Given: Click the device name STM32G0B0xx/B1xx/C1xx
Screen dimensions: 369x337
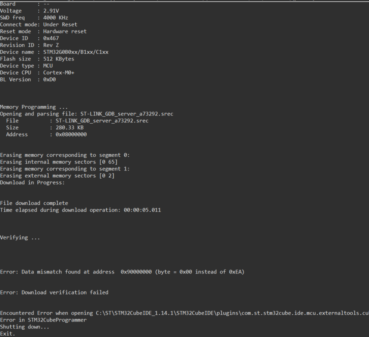Looking at the screenshot, I should click(x=76, y=52).
